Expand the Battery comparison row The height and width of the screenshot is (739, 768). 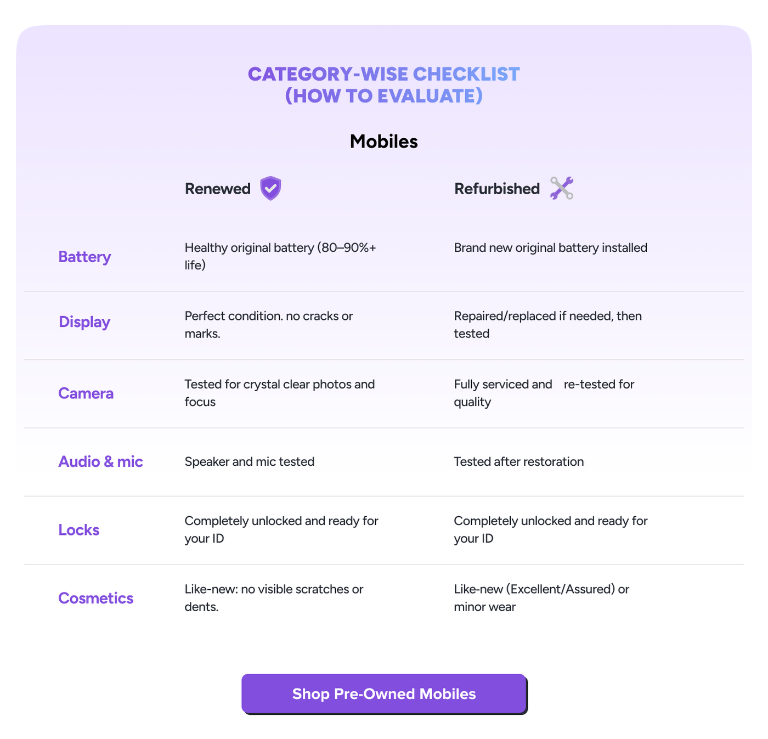(x=384, y=256)
